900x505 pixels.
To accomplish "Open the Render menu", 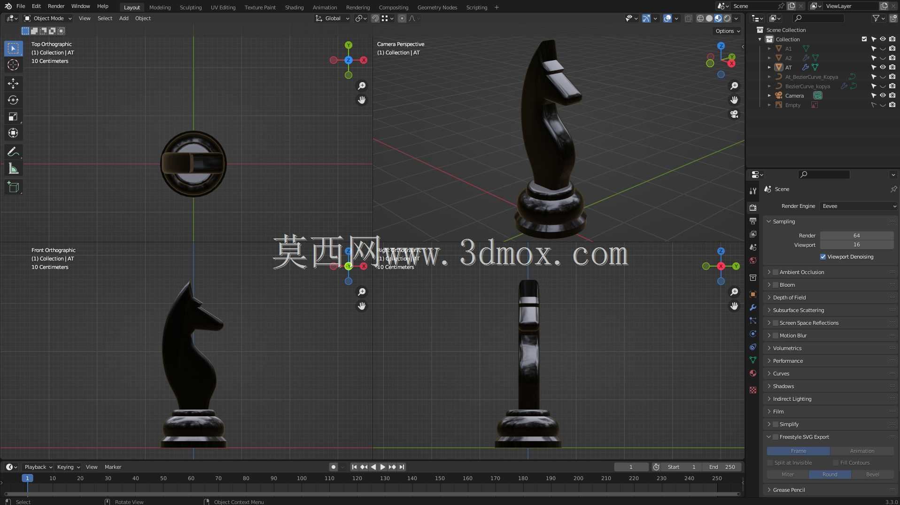I will pyautogui.click(x=56, y=6).
